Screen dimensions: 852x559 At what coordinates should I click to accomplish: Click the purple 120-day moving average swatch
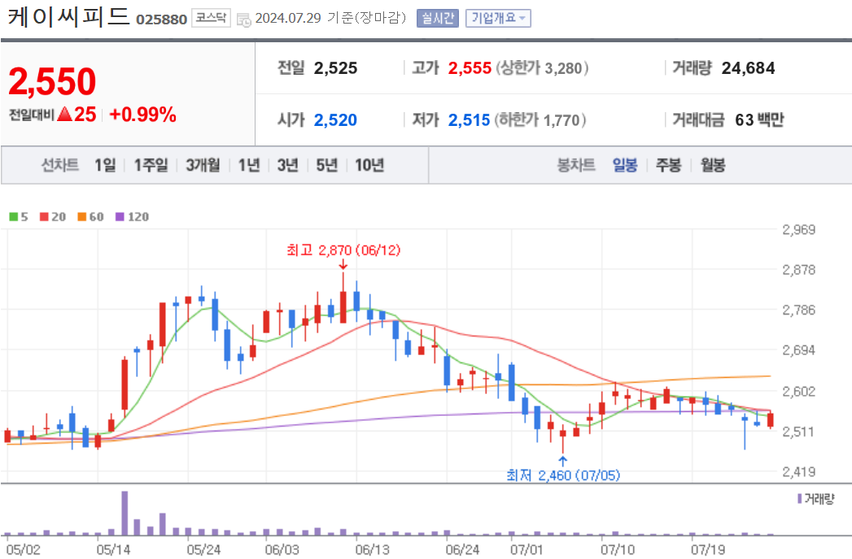pos(120,217)
